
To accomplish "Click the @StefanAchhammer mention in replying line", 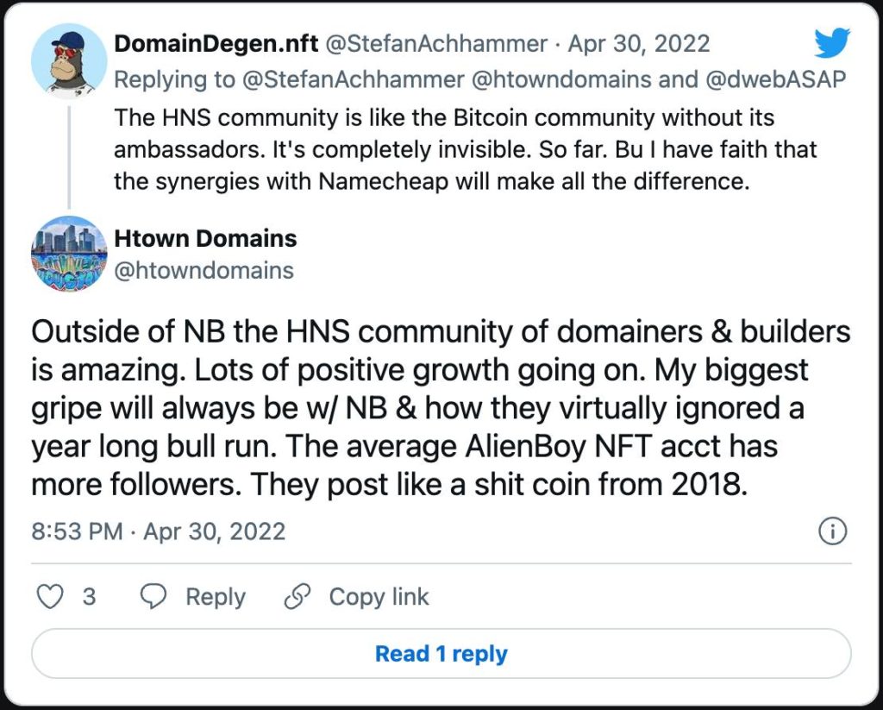I will [x=353, y=79].
